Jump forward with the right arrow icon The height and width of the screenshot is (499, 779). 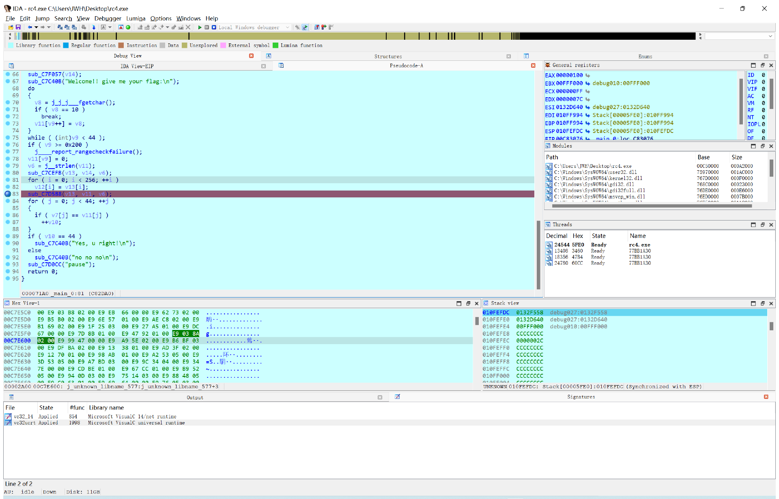pos(42,27)
